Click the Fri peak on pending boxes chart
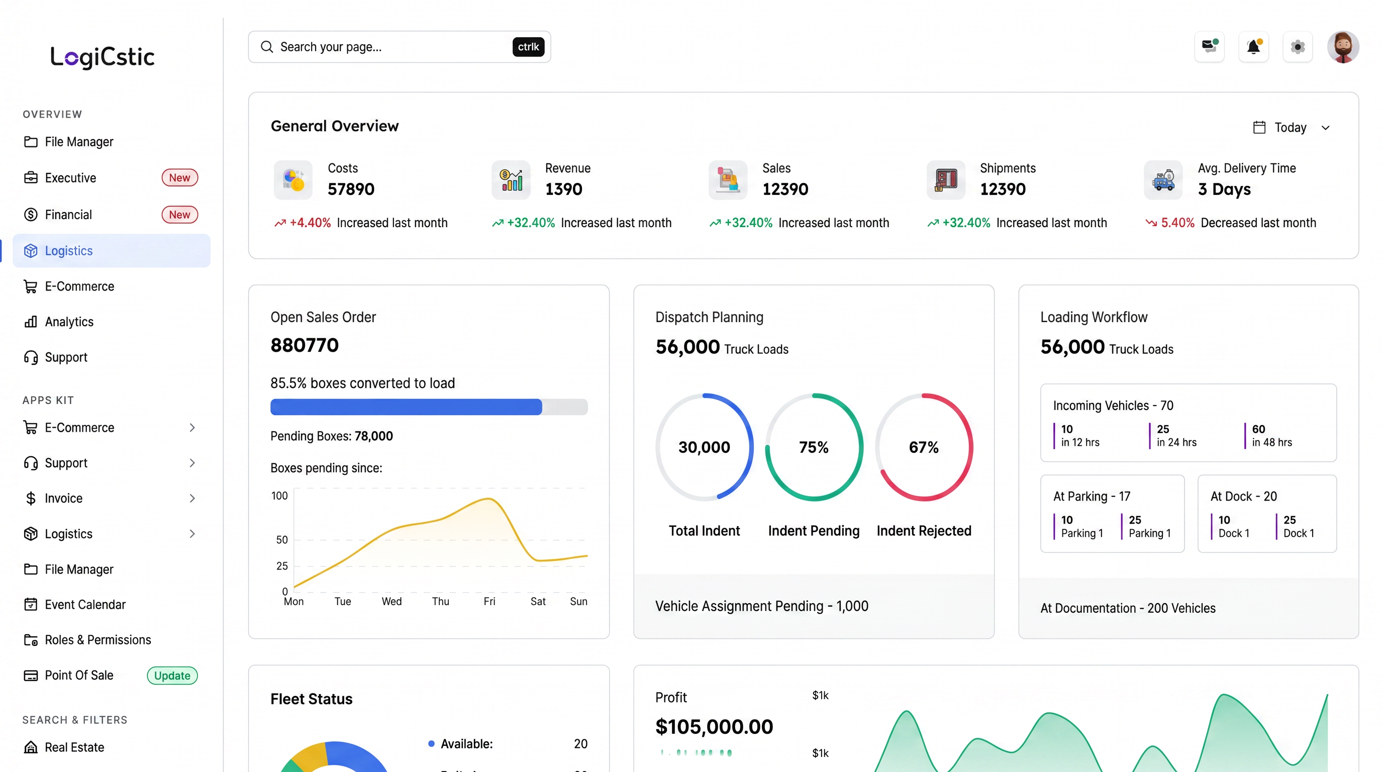The height and width of the screenshot is (772, 1383). click(x=488, y=499)
